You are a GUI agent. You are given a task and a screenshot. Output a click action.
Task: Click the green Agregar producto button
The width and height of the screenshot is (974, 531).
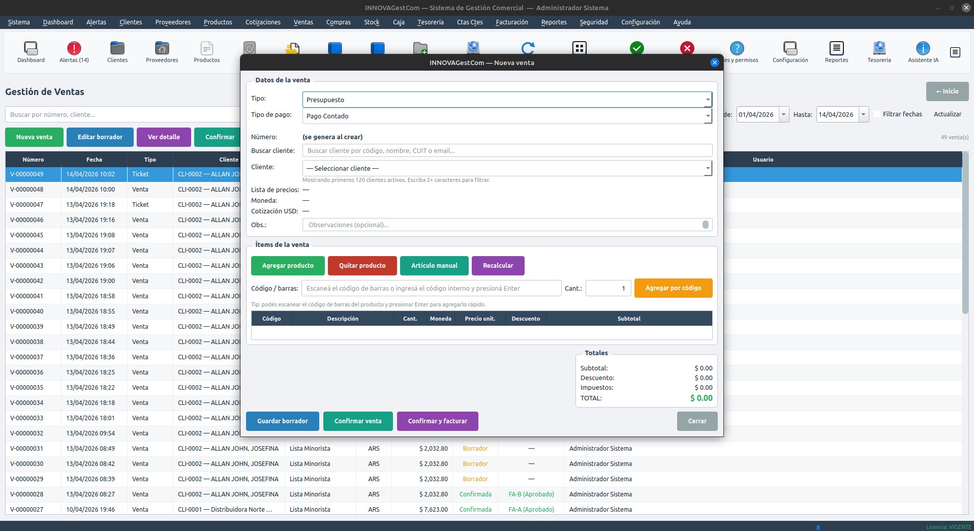(x=288, y=266)
